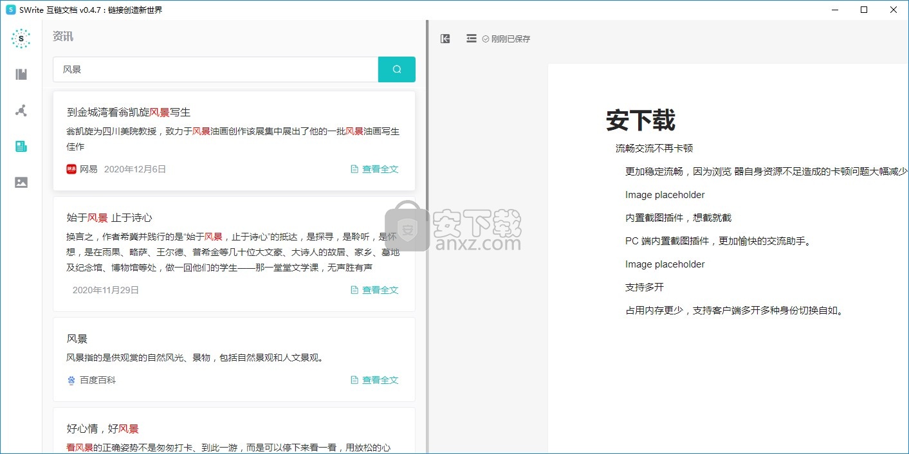The height and width of the screenshot is (454, 909).
Task: Click the NetEase source icon
Action: pyautogui.click(x=71, y=169)
